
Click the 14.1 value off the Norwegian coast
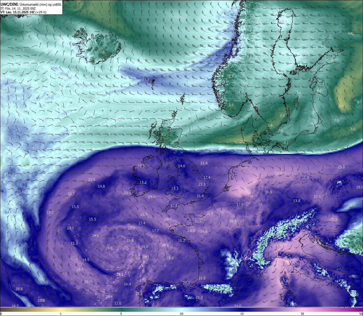tap(231, 45)
